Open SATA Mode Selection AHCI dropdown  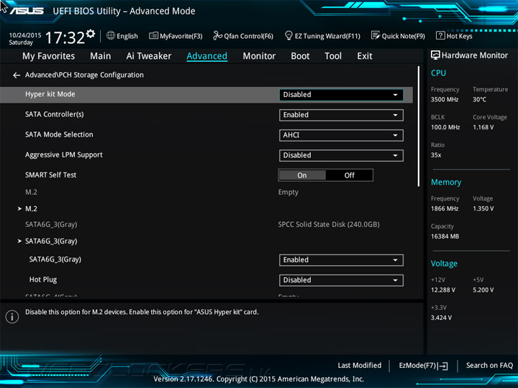(341, 135)
